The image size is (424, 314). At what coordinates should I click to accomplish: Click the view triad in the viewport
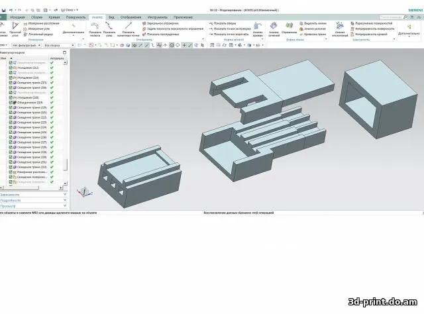[85, 191]
